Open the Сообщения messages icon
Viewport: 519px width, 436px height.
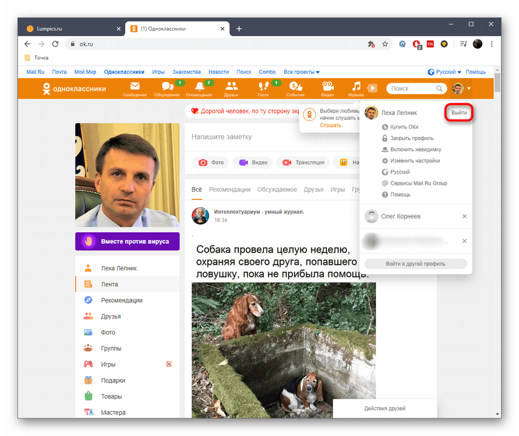pos(135,87)
